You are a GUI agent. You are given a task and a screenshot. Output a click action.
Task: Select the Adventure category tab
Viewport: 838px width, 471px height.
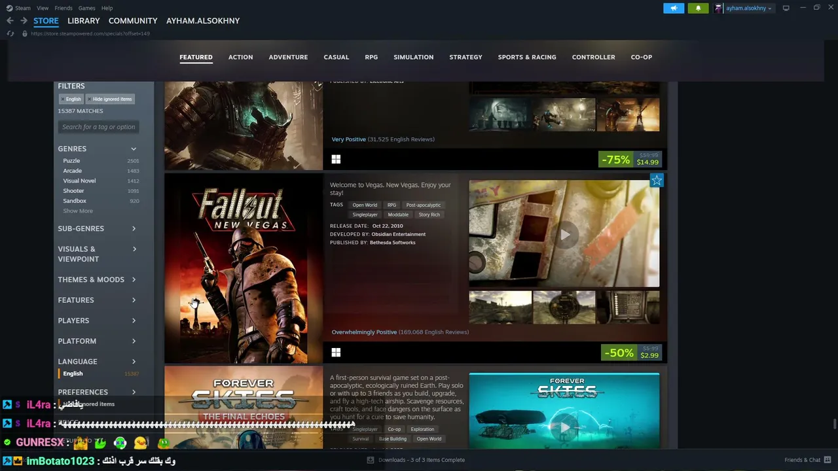point(288,57)
